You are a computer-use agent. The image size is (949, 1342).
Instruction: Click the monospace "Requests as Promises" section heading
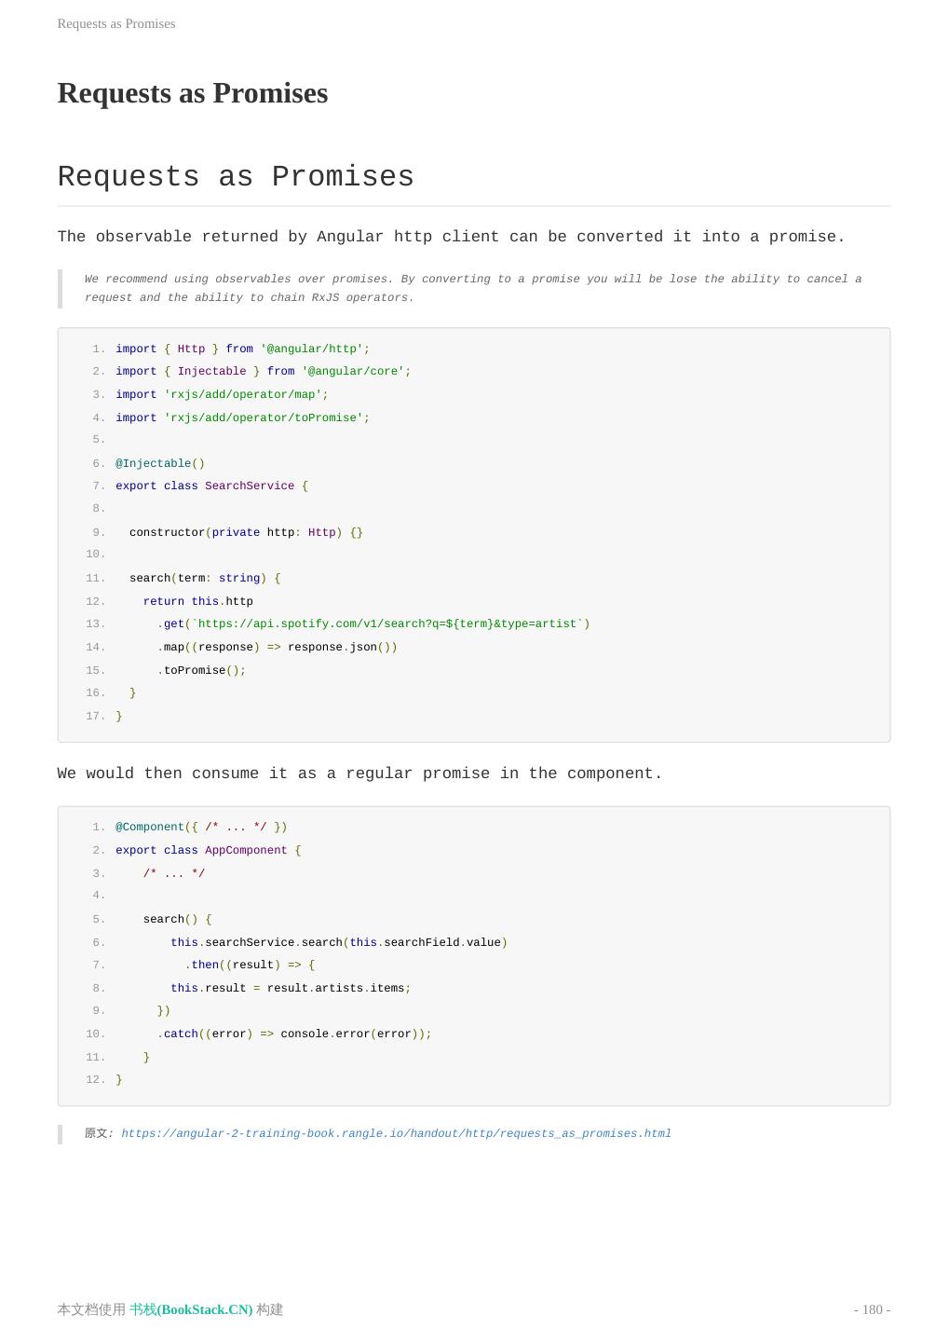coord(236,176)
